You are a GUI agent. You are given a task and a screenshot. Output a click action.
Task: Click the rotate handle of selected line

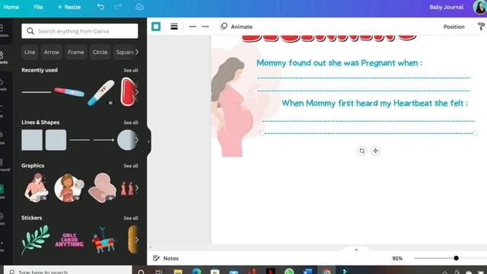point(362,151)
